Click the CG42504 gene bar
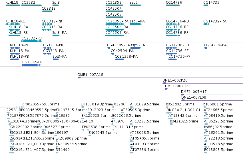Viewport: 243px width, 154px height. 115,11
